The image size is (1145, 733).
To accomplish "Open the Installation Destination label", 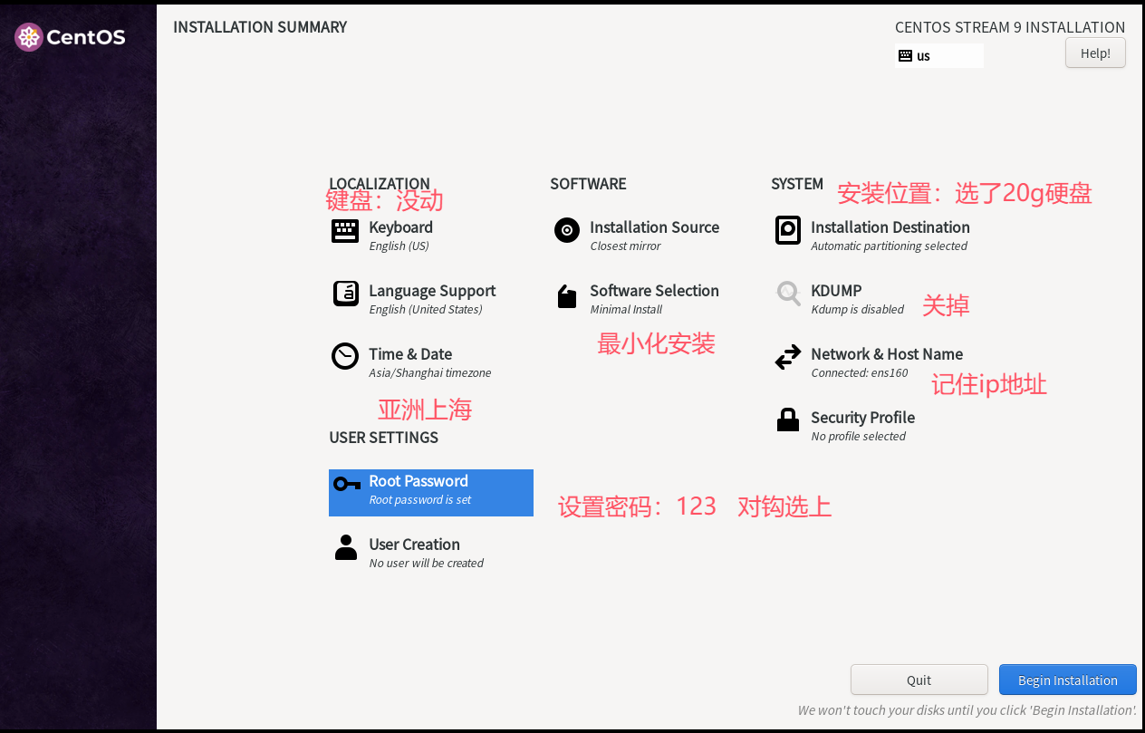I will (890, 227).
